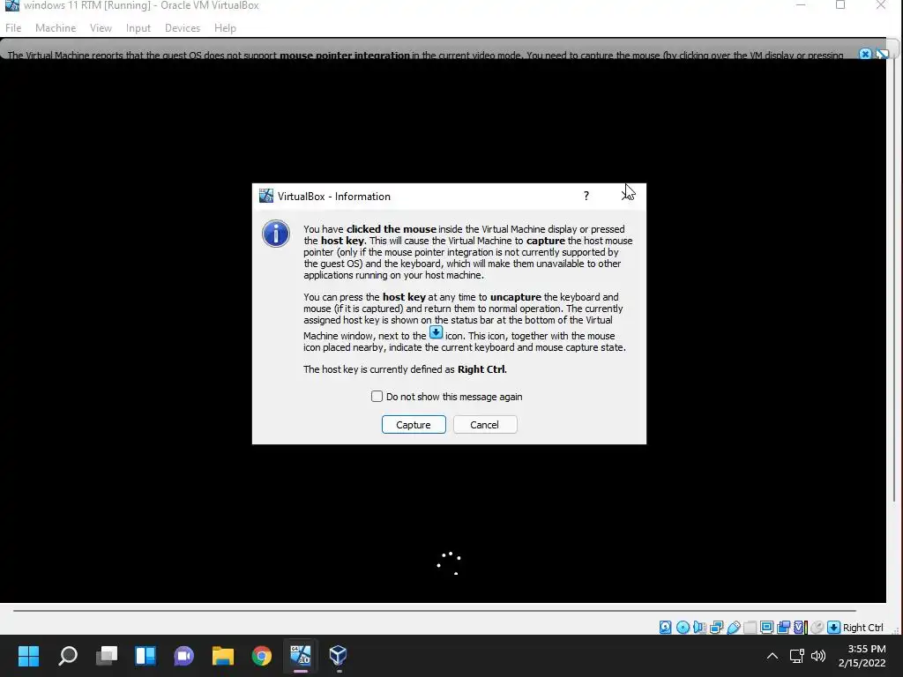Click the recording status icon
The height and width of the screenshot is (677, 903).
point(783,628)
